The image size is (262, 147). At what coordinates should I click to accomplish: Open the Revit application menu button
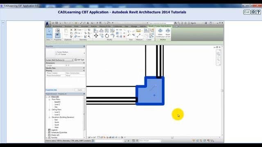[47, 24]
